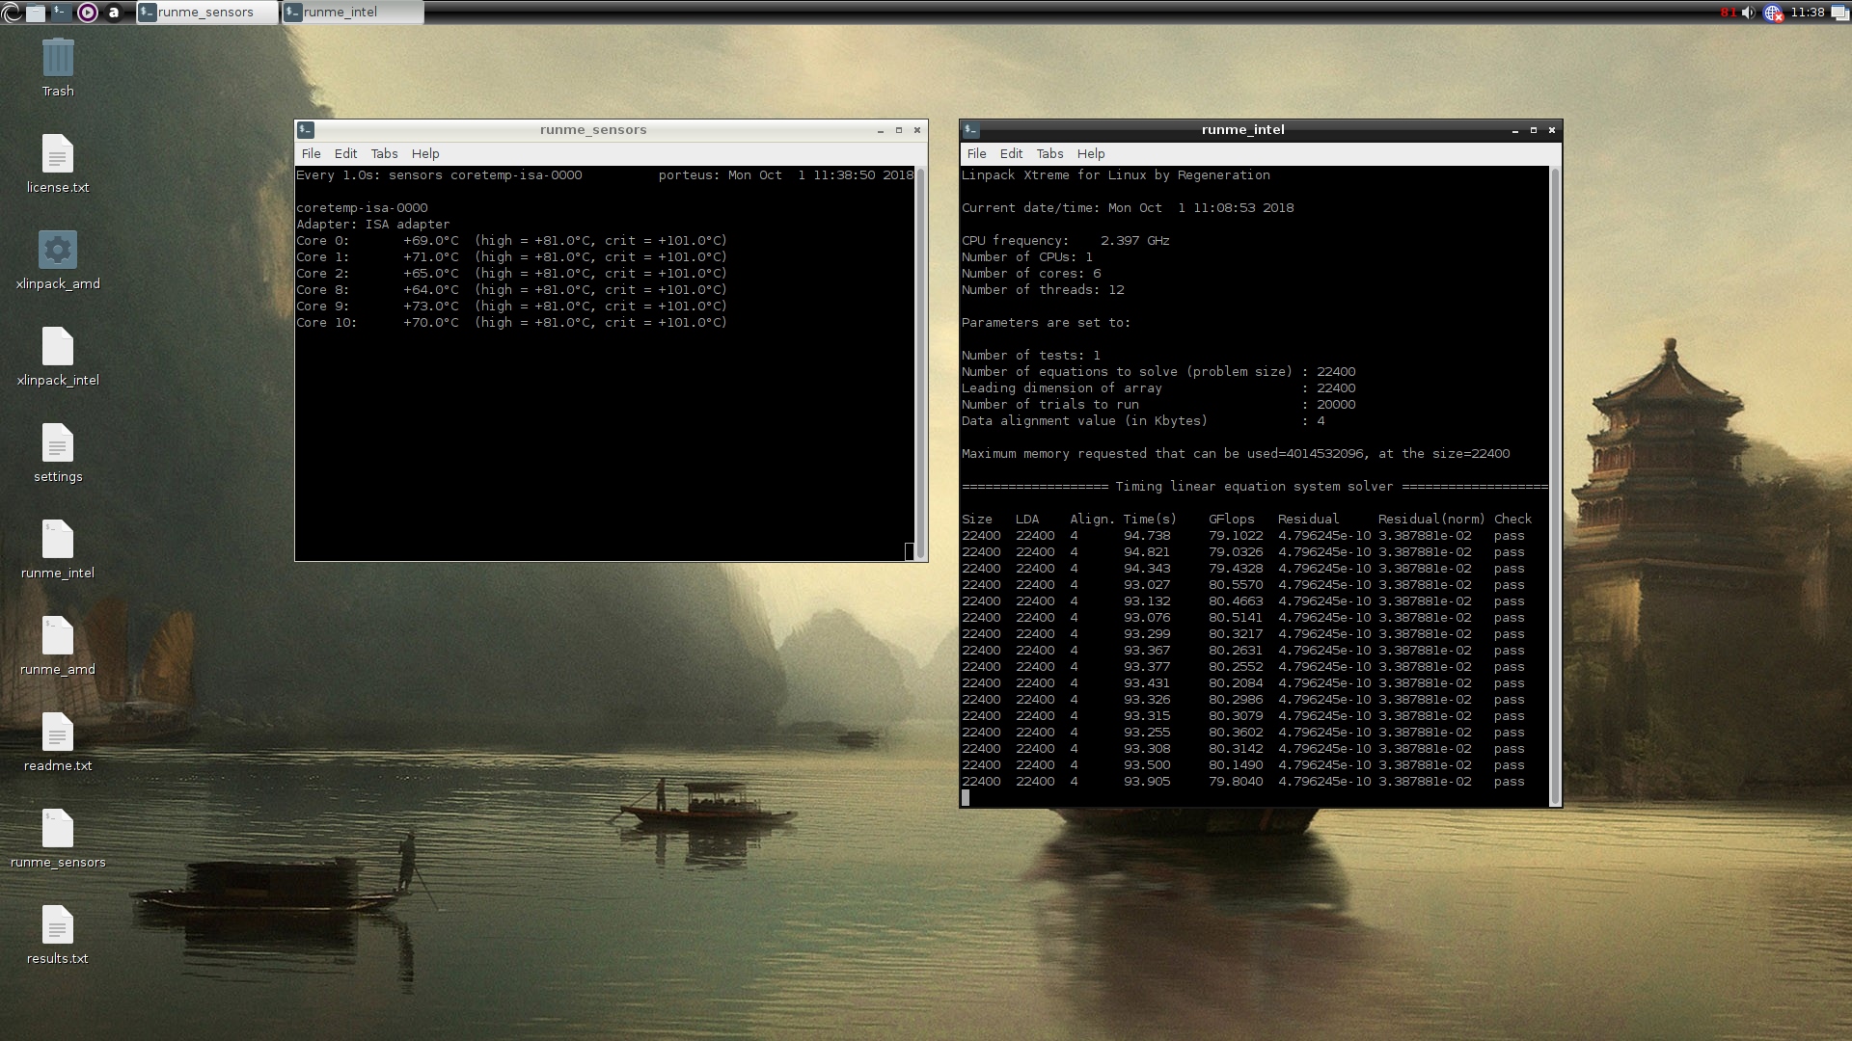The width and height of the screenshot is (1852, 1041).
Task: Click runme_intel terminal vertical scrollbar
Action: [x=1554, y=482]
